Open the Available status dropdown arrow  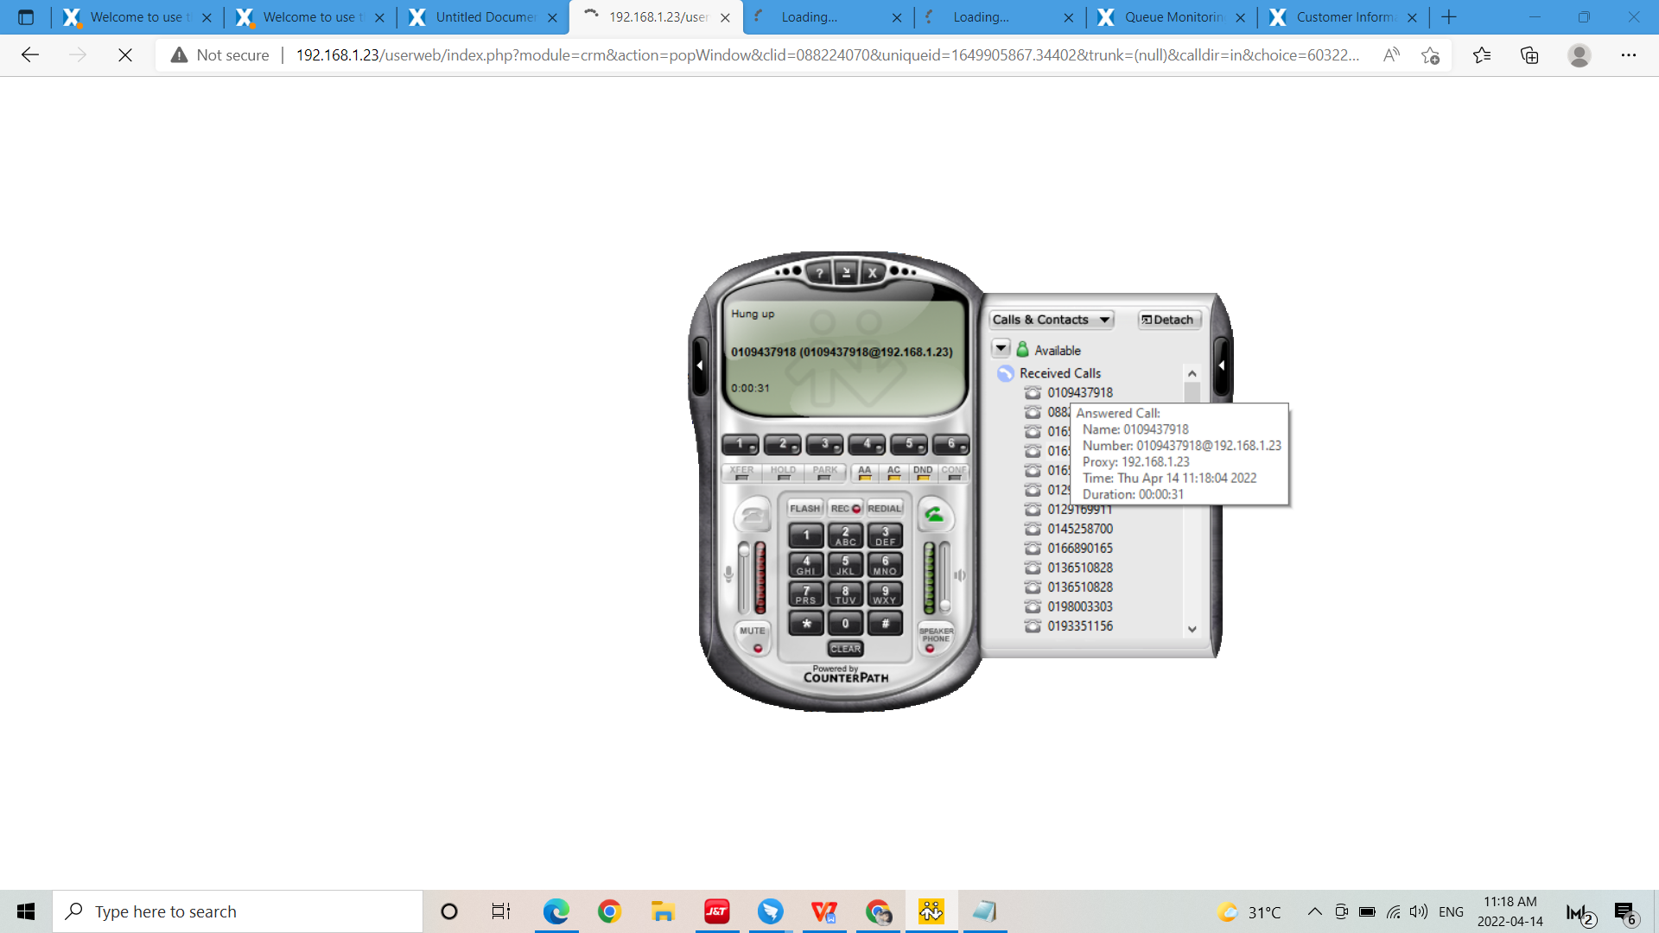(1001, 349)
